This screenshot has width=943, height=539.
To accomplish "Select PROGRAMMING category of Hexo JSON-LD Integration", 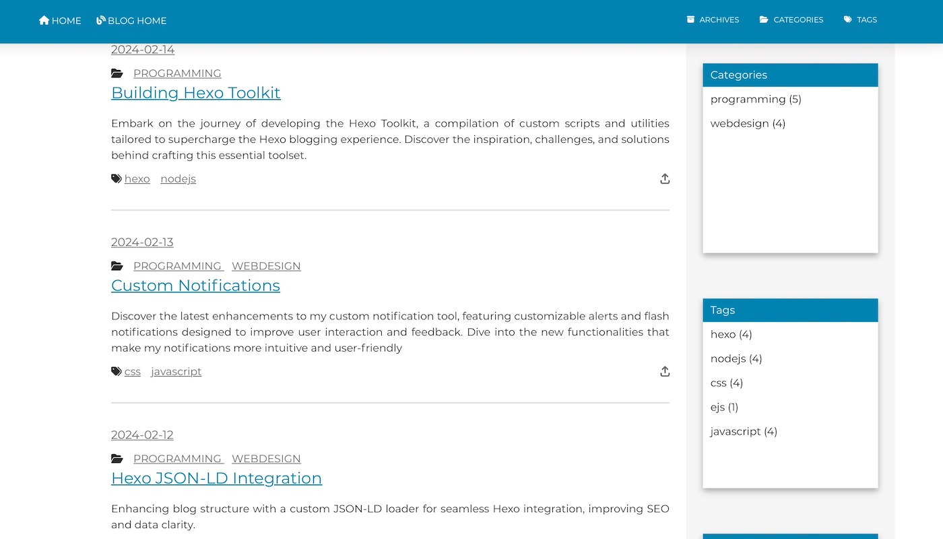I will pos(177,459).
